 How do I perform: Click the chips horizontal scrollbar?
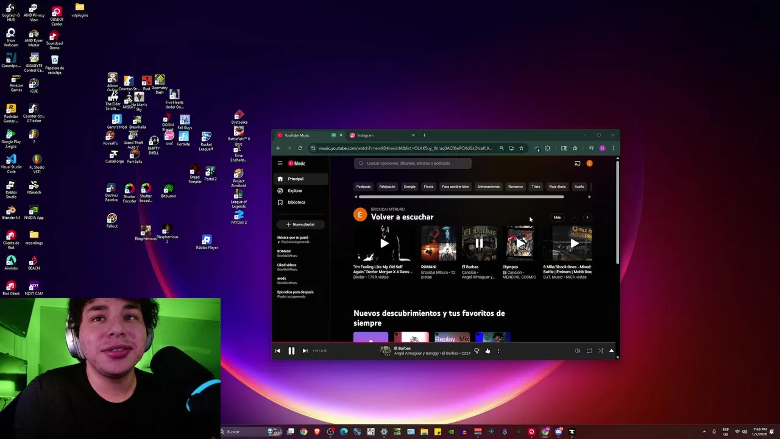coord(461,197)
